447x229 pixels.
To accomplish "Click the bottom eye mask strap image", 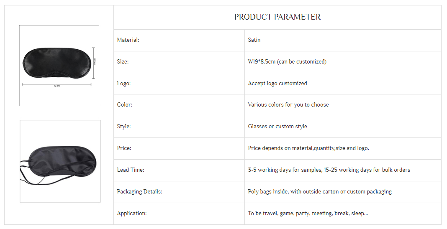I will point(60,161).
